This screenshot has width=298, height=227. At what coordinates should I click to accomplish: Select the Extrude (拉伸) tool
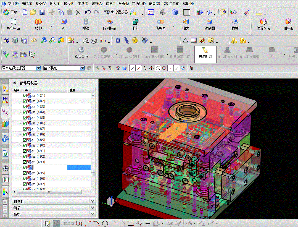[38, 24]
